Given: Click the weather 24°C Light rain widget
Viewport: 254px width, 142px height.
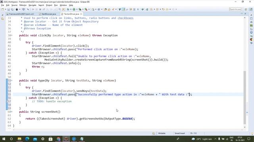Looking at the screenshot, I should tap(202, 139).
